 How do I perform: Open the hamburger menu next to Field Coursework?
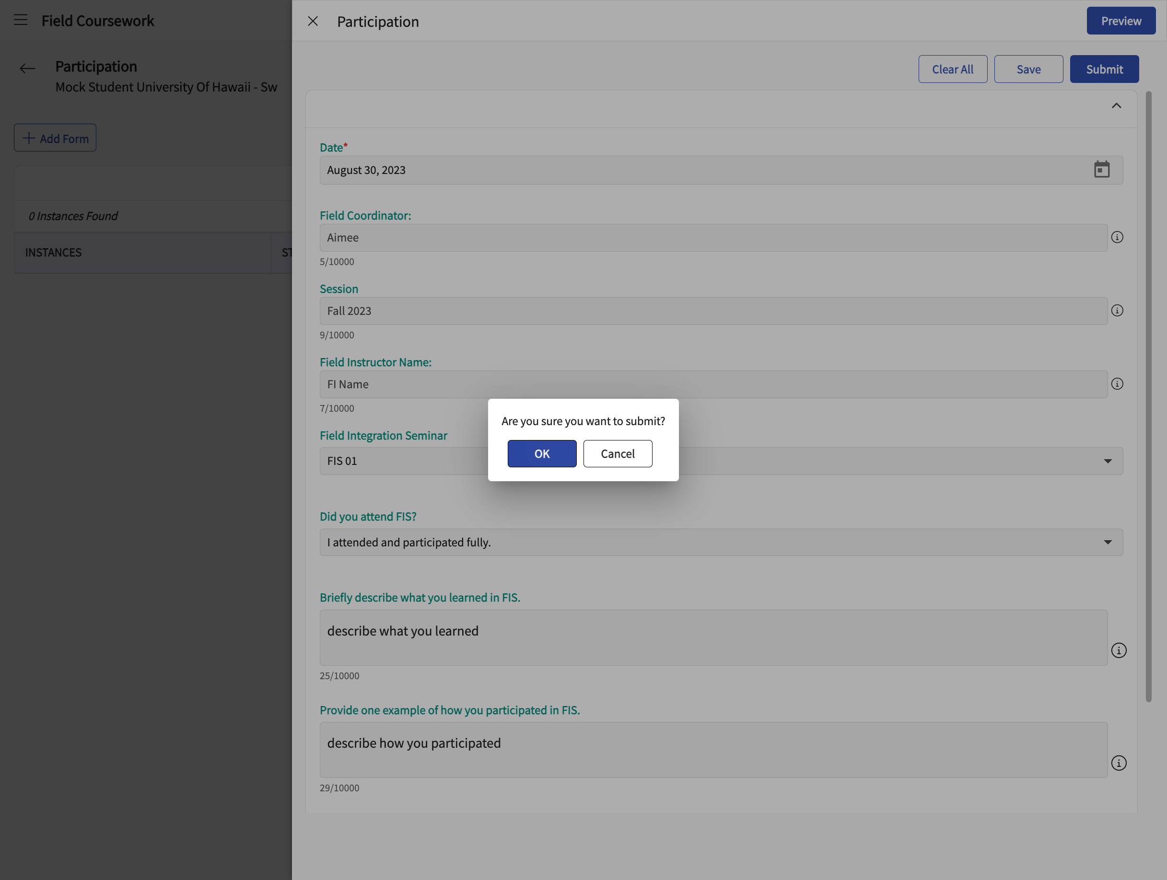pos(21,20)
